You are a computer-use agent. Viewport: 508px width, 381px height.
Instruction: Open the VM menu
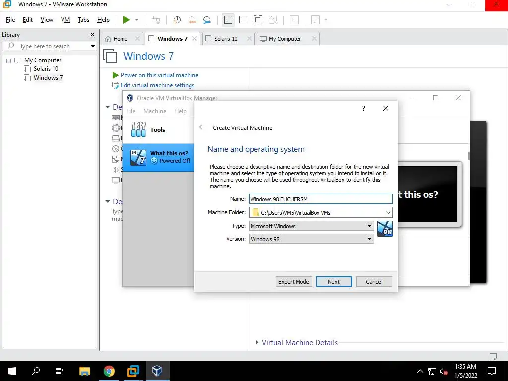[65, 20]
